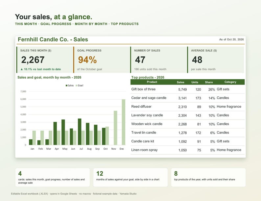Image resolution: width=261 pixels, height=201 pixels.
Task: Click the 2,267 sales this month figure
Action: point(33,60)
